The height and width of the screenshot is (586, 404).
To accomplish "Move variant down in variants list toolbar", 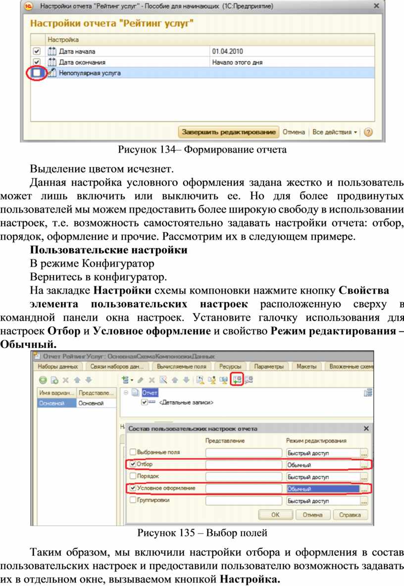I will click(x=89, y=380).
